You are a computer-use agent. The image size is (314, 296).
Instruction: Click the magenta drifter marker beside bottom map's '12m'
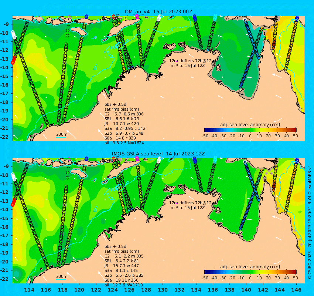click(x=177, y=203)
